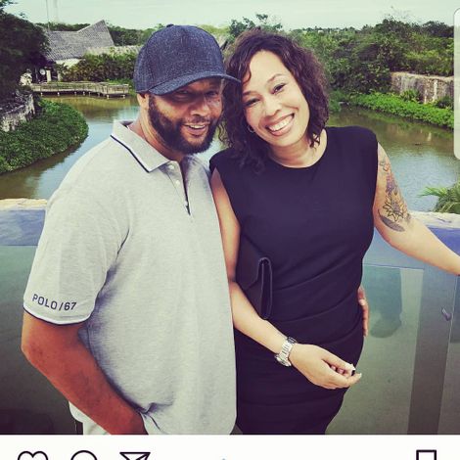This screenshot has width=460, height=460.
Task: Save the post with the bookmark icon
Action: [x=426, y=455]
